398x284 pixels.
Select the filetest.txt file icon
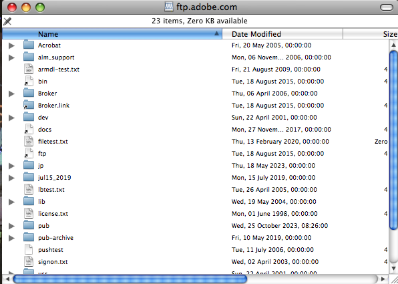(29, 141)
